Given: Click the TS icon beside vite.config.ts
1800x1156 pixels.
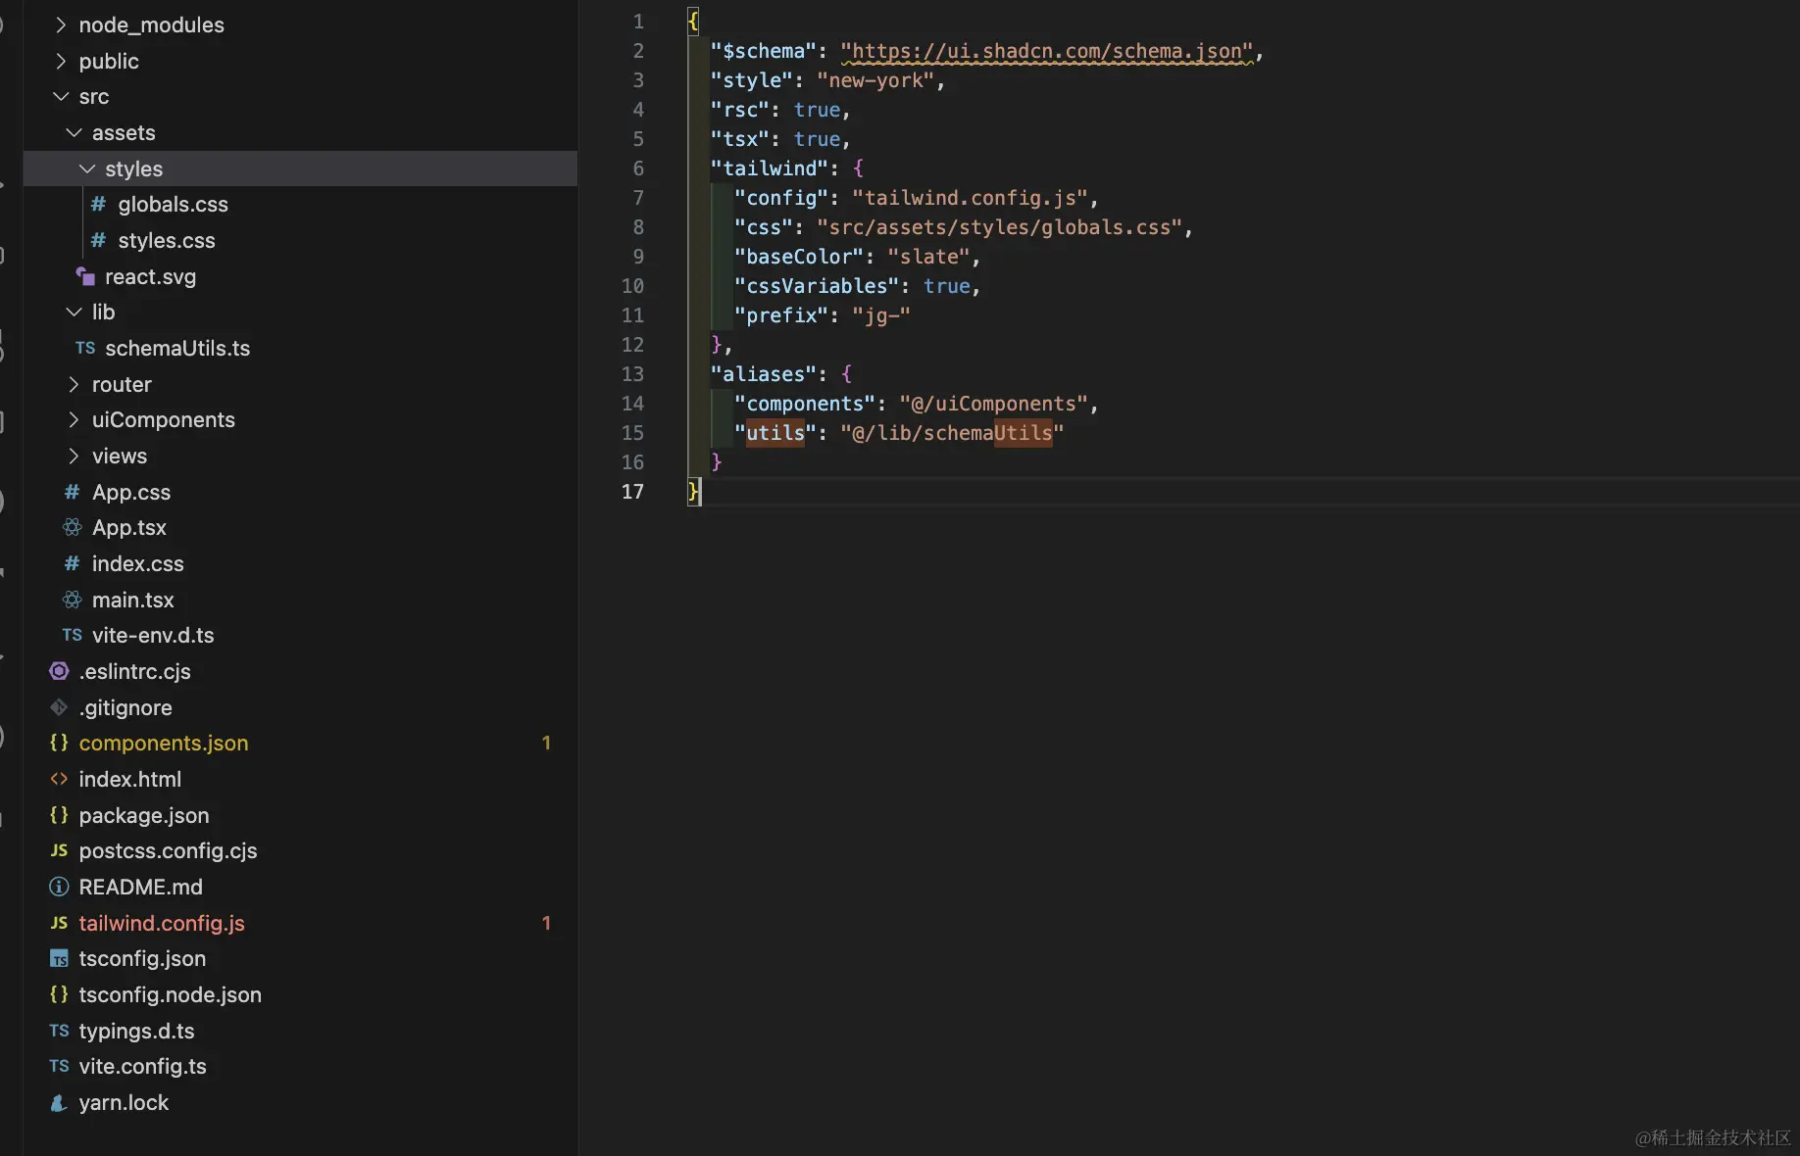Looking at the screenshot, I should [x=59, y=1066].
